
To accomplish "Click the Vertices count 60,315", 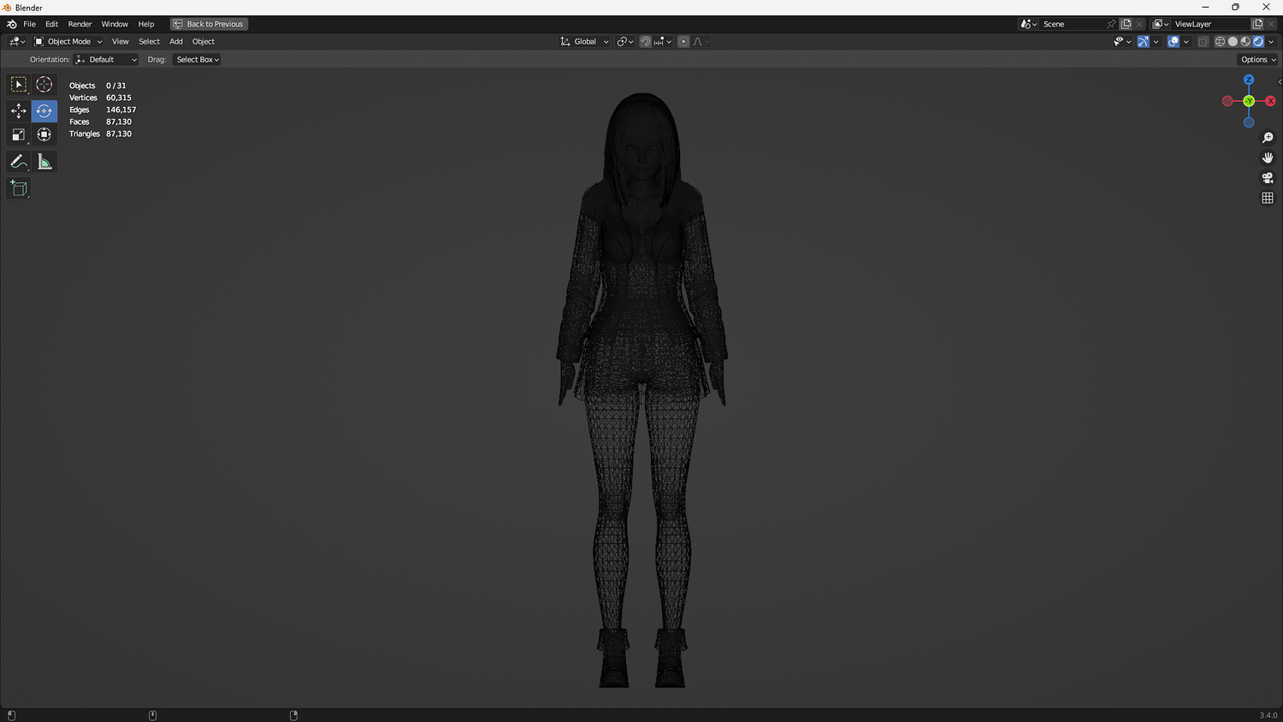I will [x=119, y=98].
